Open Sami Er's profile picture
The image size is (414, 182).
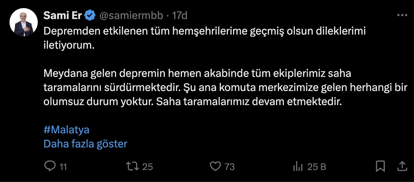[x=23, y=23]
